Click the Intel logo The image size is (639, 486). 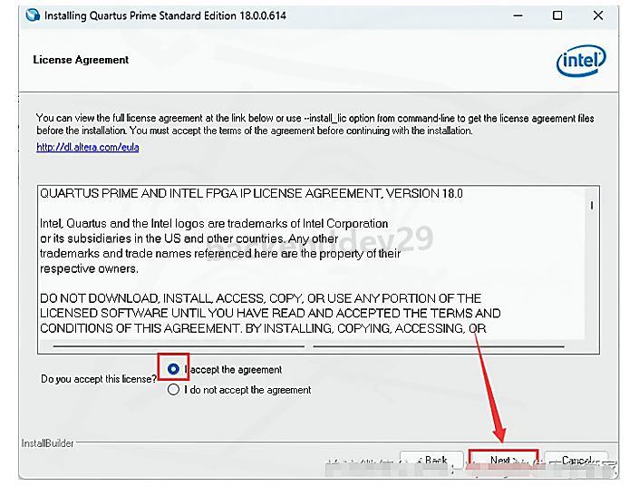coord(580,62)
